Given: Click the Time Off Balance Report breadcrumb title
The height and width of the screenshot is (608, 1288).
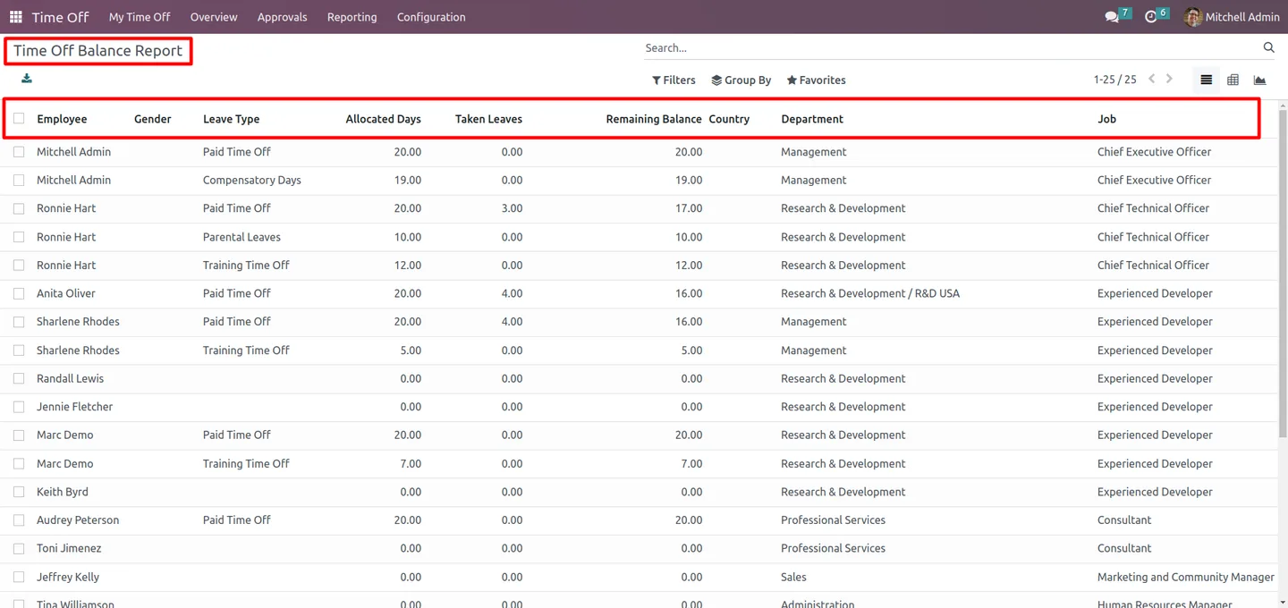Looking at the screenshot, I should (x=98, y=51).
